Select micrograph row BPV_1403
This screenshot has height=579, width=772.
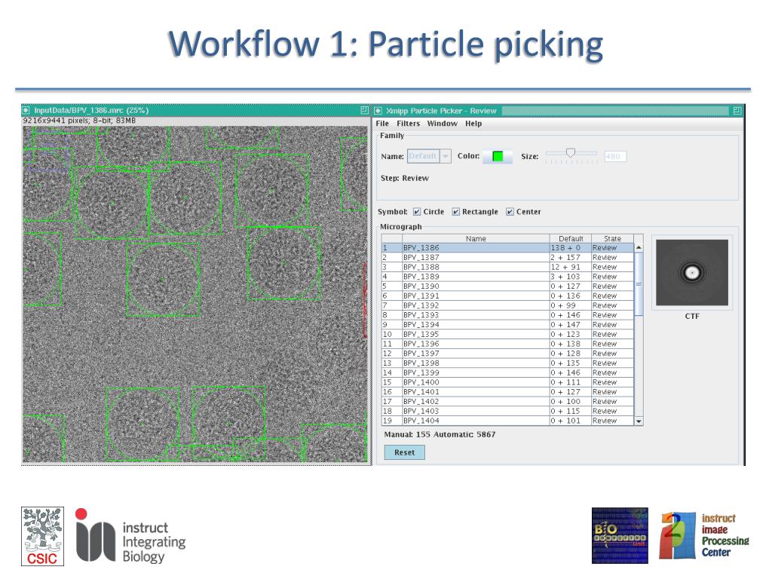pyautogui.click(x=507, y=411)
